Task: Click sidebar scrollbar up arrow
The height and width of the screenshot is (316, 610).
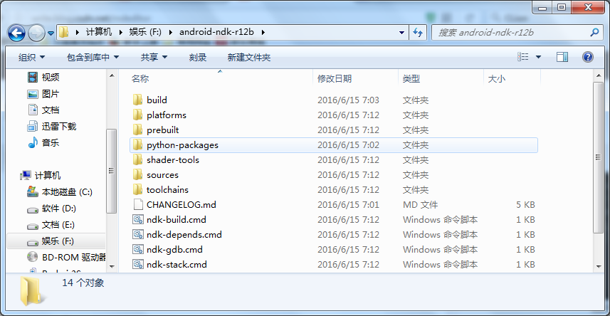Action: (x=112, y=76)
